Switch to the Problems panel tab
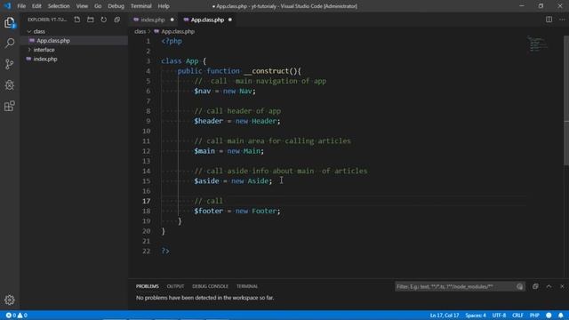Screen dimensions: 569x320 click(147, 286)
